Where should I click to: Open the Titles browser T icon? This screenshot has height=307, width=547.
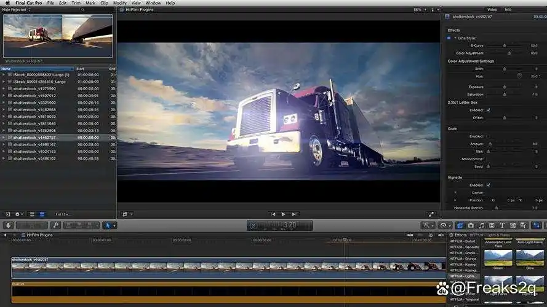[502, 225]
